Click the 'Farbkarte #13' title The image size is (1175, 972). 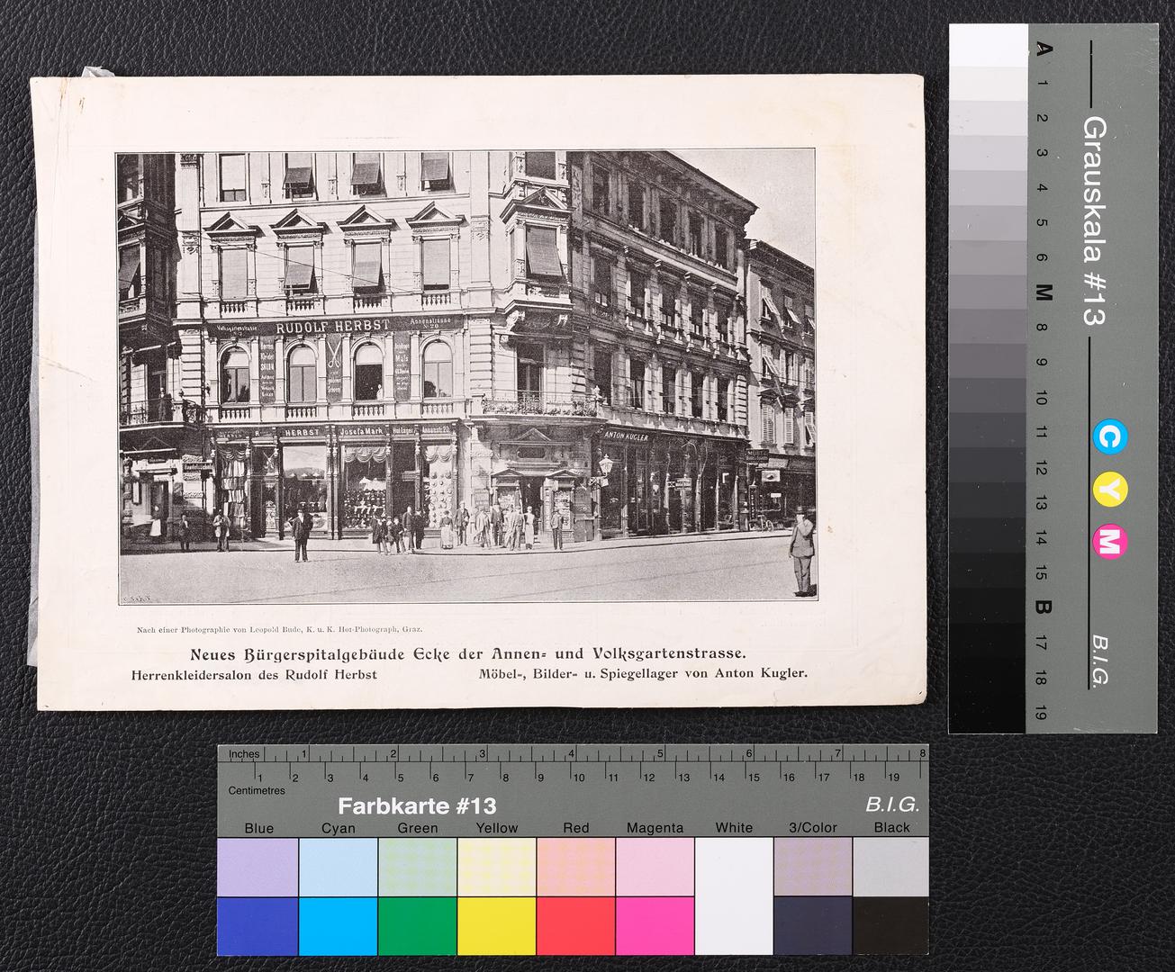(417, 805)
